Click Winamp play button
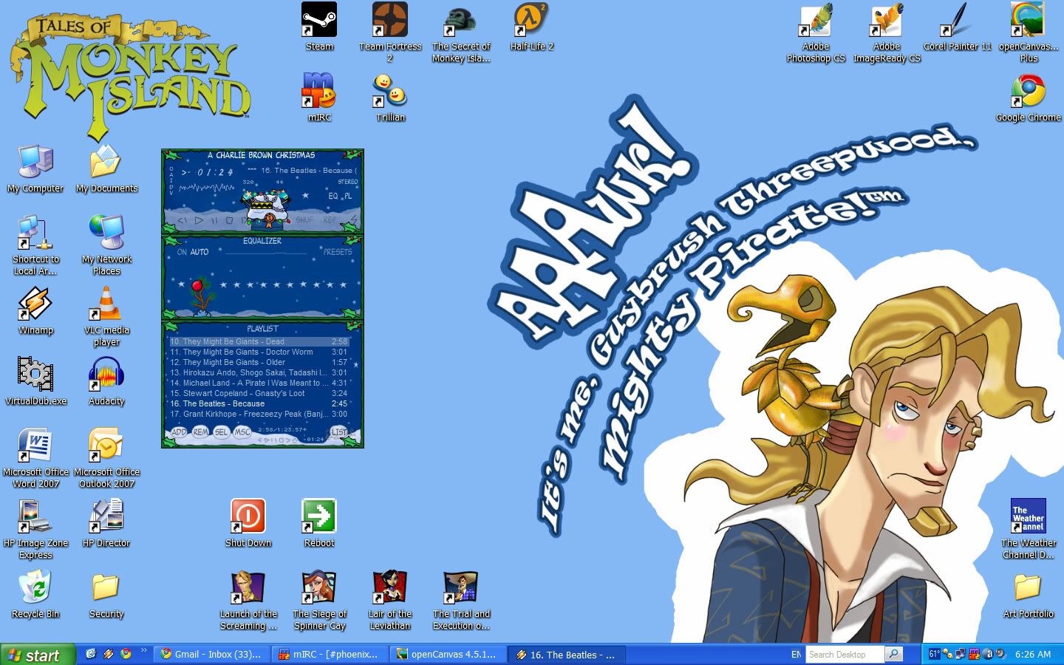Viewport: 1064px width, 665px height. coord(199,220)
